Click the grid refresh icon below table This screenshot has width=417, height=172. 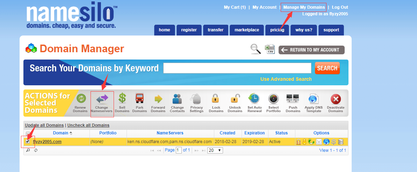tap(36, 150)
